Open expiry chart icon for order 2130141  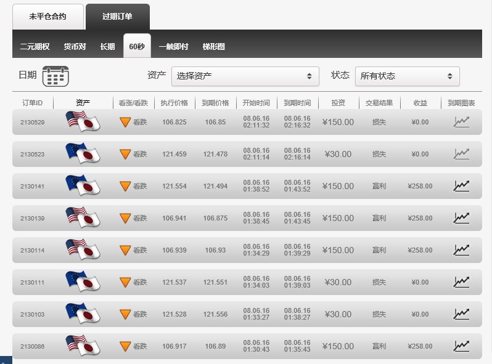click(461, 185)
